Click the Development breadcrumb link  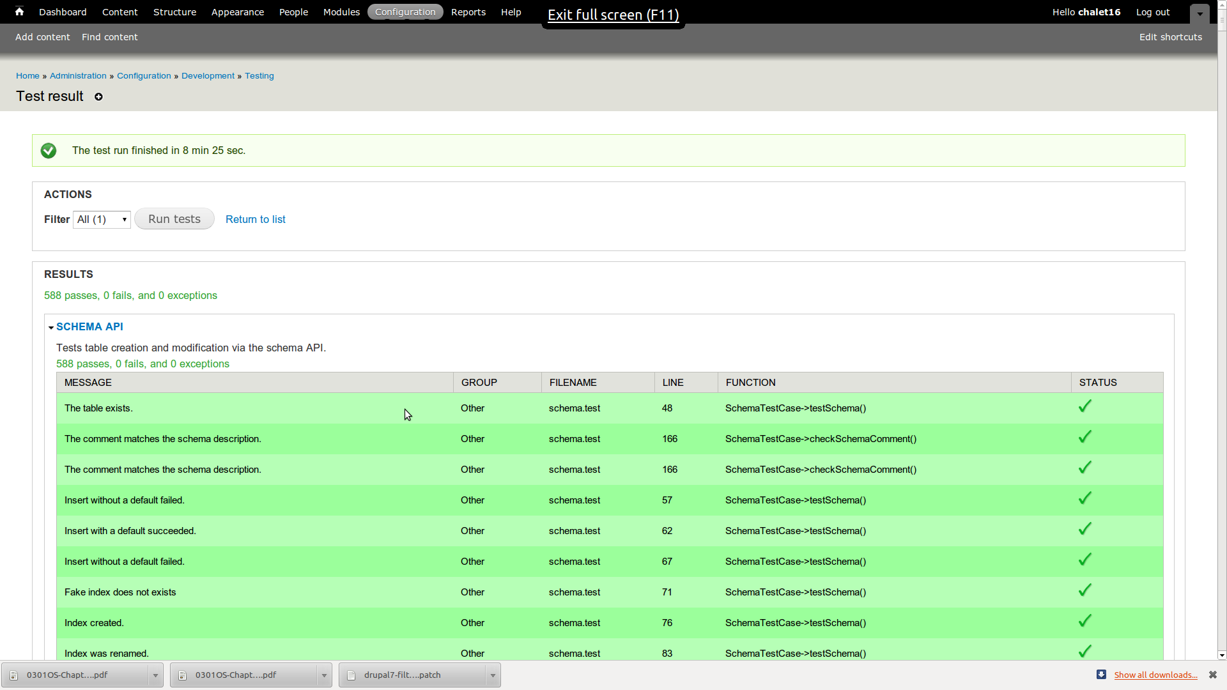(208, 76)
